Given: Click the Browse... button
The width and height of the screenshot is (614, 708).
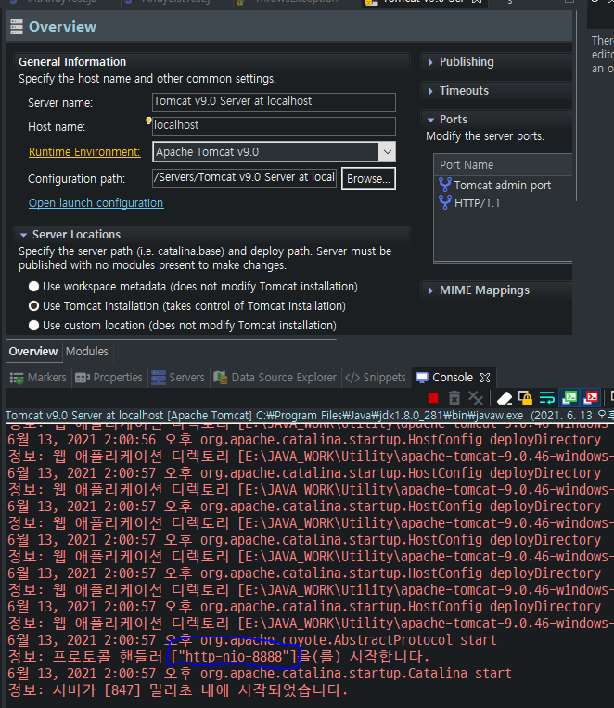Looking at the screenshot, I should click(368, 179).
